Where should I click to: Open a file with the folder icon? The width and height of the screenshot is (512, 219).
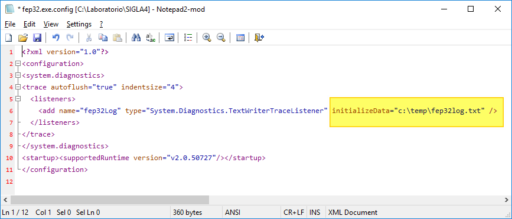click(23, 38)
